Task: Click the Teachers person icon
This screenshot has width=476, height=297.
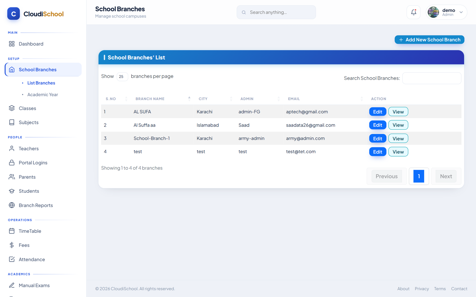Action: pos(12,148)
